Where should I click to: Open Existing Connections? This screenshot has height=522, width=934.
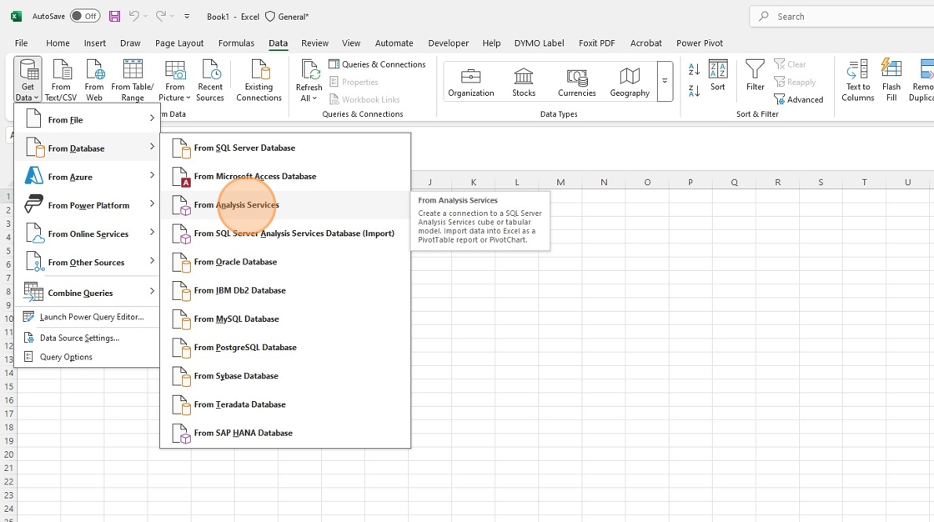[259, 81]
